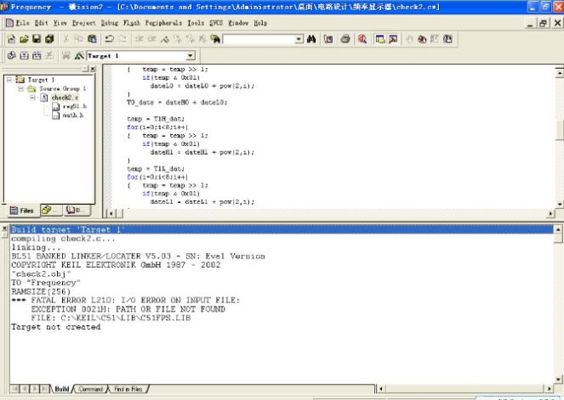
Task: Open the Project menu
Action: 84,23
